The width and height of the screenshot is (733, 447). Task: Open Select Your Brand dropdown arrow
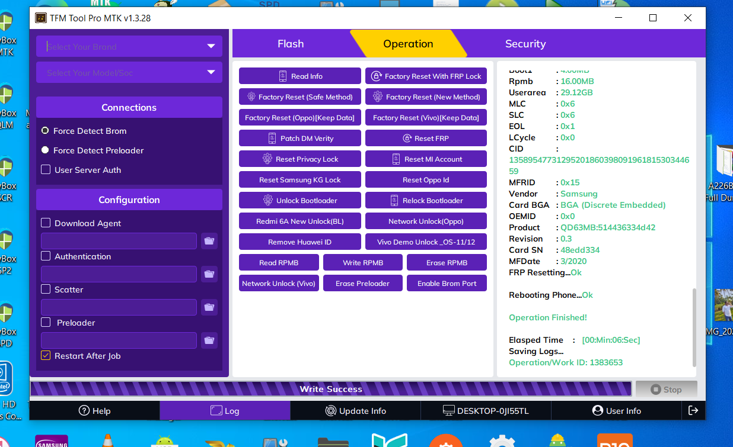211,46
